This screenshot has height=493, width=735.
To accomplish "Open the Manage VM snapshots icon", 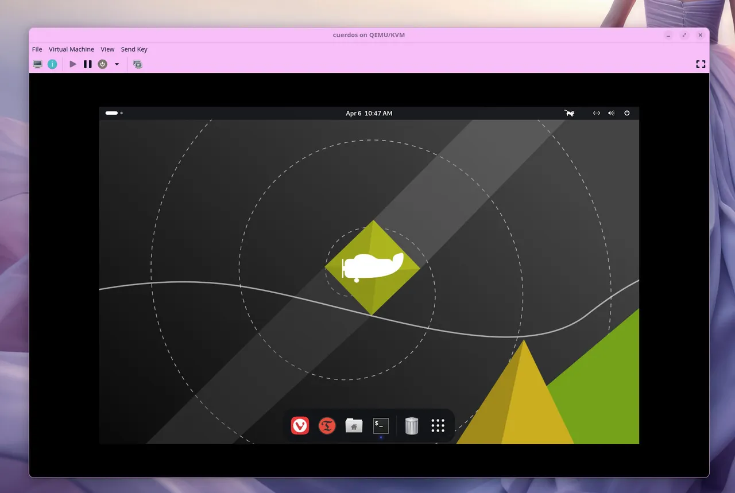I will tap(138, 64).
